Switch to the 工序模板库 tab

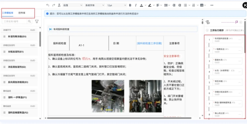(x=8, y=13)
